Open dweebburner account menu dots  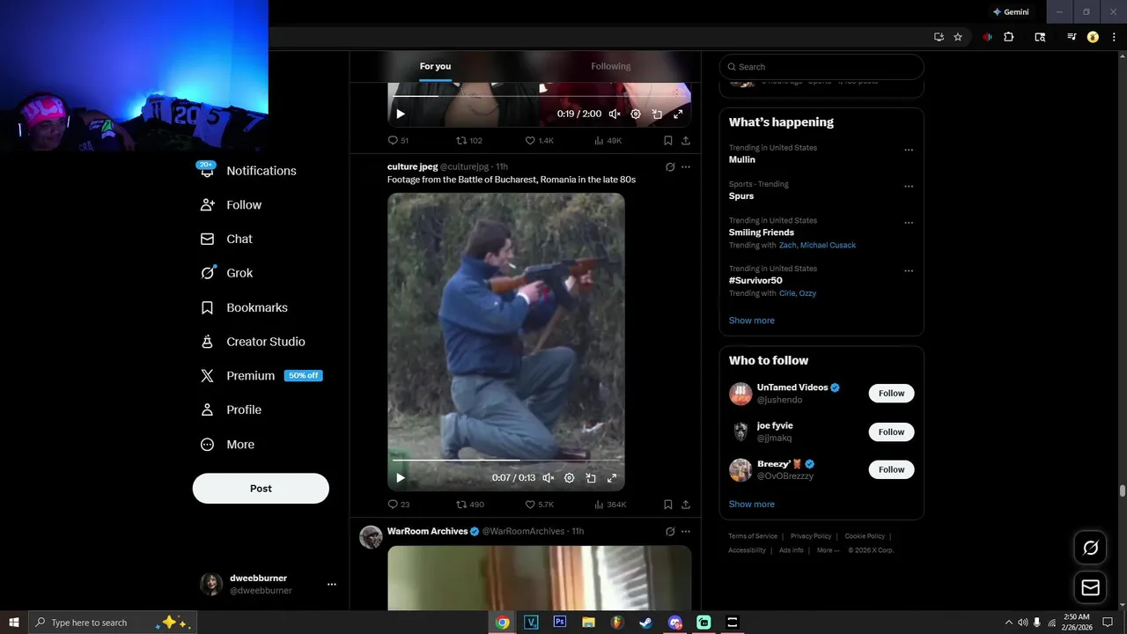(x=332, y=584)
